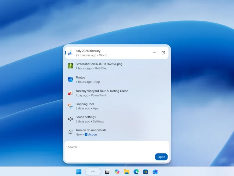Select the "Photos" result title
234x176 pixels.
click(x=80, y=78)
